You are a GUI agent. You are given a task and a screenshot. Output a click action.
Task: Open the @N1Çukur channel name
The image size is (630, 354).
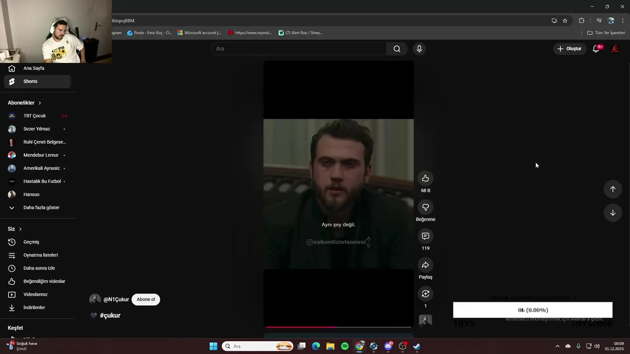pyautogui.click(x=116, y=299)
